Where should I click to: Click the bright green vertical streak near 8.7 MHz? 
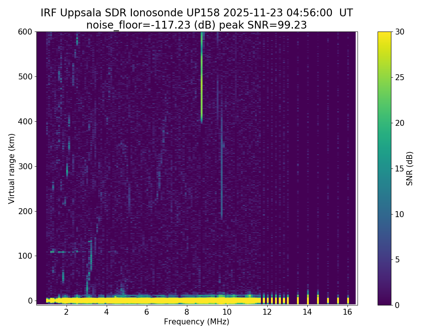pos(202,93)
